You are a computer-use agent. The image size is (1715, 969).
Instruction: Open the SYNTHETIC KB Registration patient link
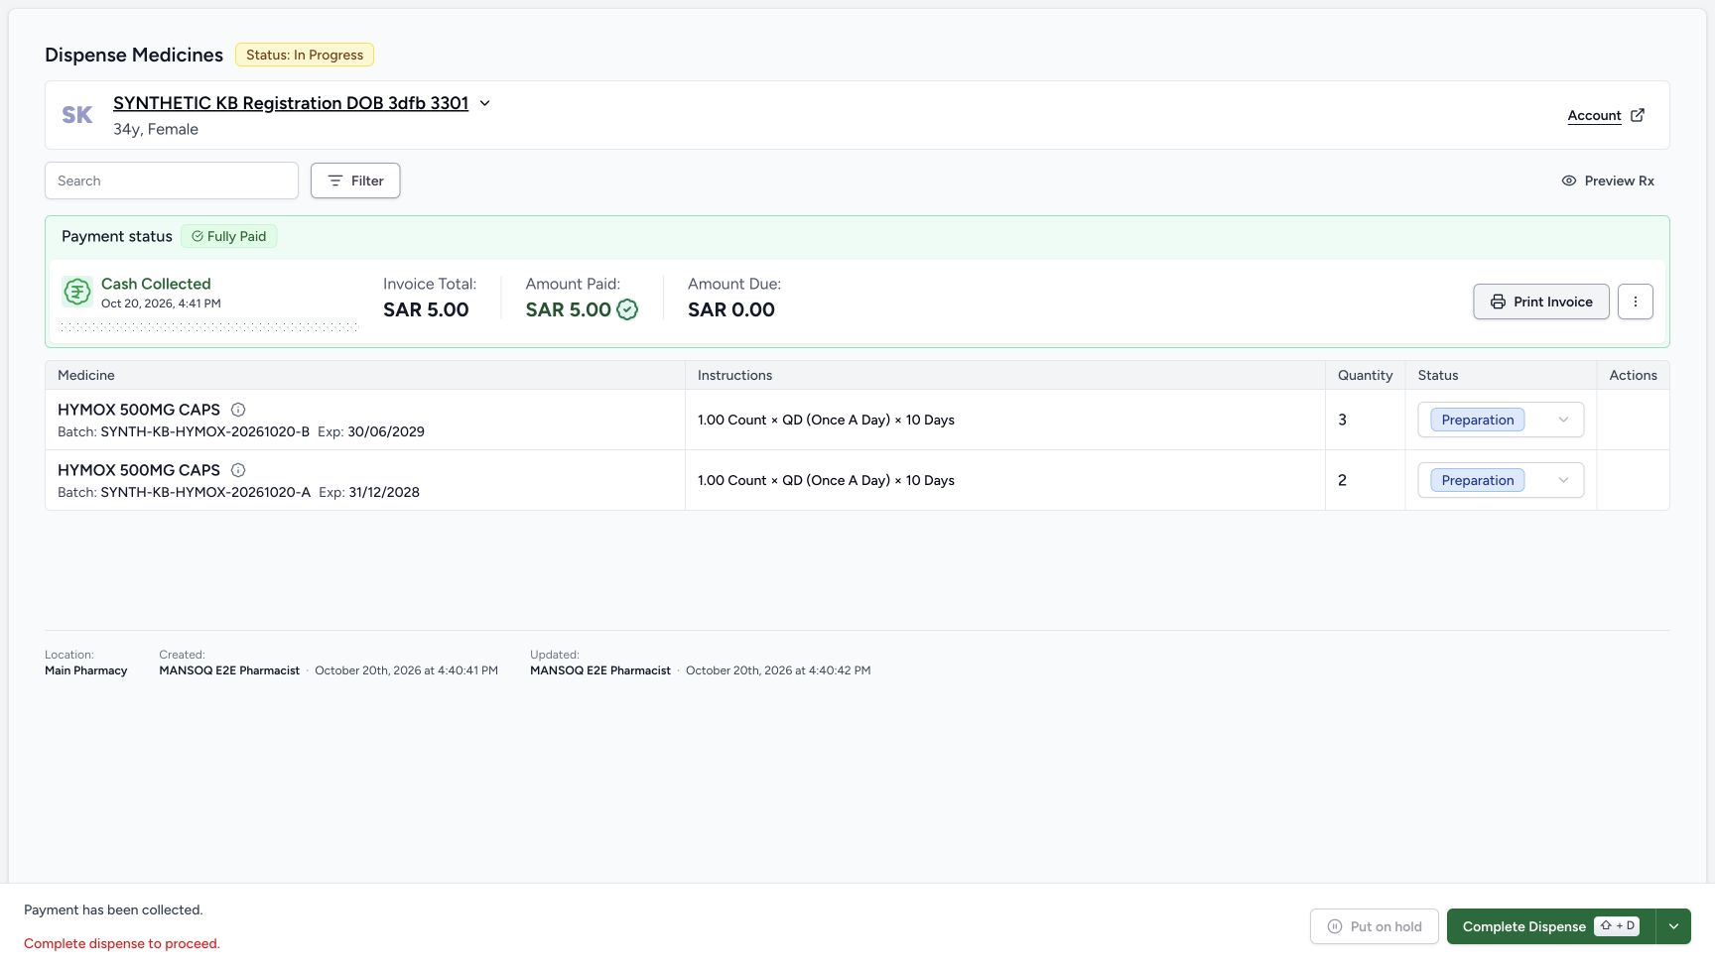[x=291, y=103]
